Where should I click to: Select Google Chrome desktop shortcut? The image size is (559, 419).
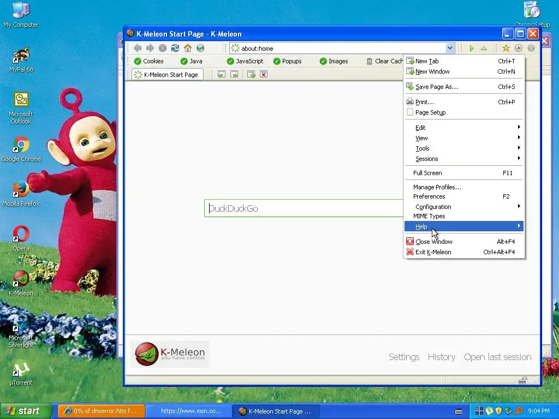click(21, 149)
